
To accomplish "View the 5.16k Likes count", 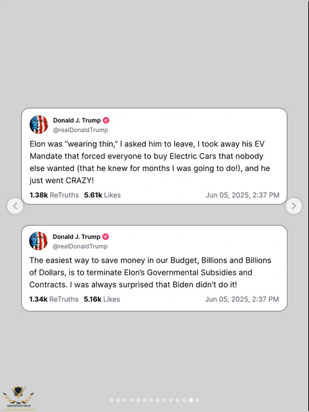I will [x=102, y=299].
